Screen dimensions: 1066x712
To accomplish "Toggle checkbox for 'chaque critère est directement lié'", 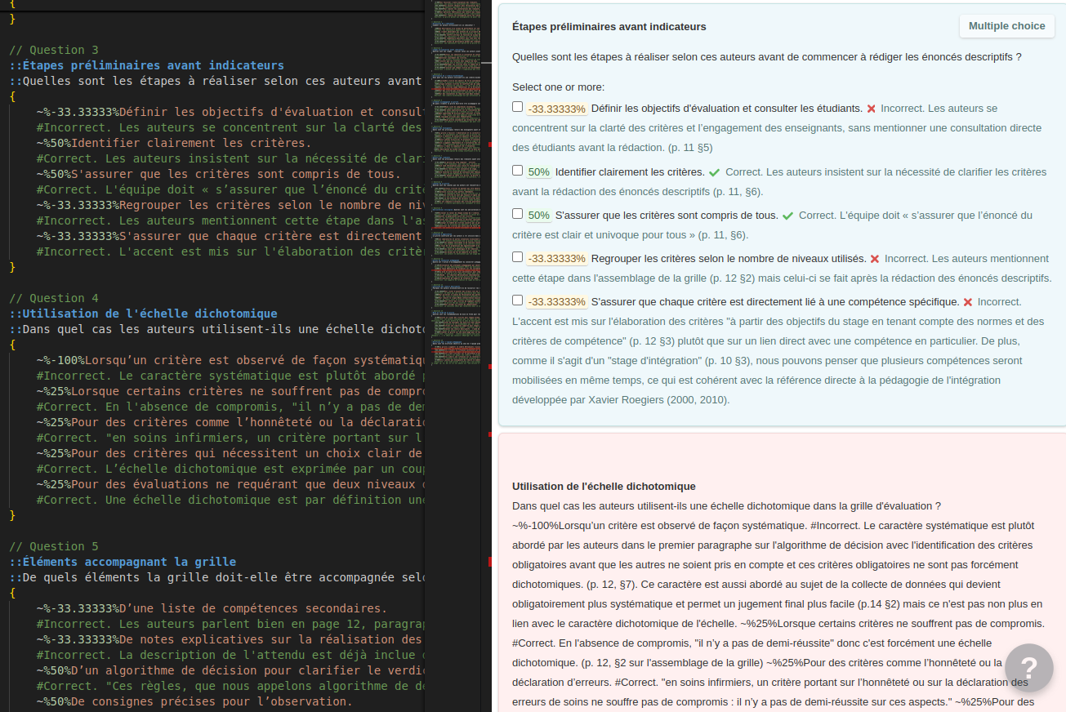I will tap(517, 300).
